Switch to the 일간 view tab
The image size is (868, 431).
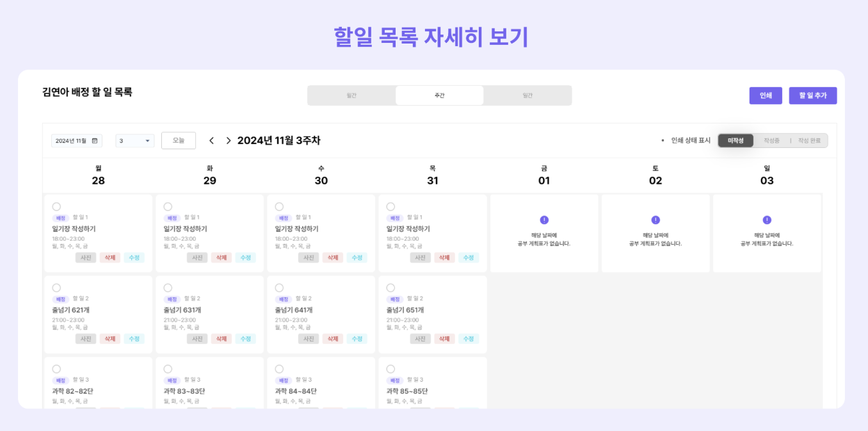527,95
